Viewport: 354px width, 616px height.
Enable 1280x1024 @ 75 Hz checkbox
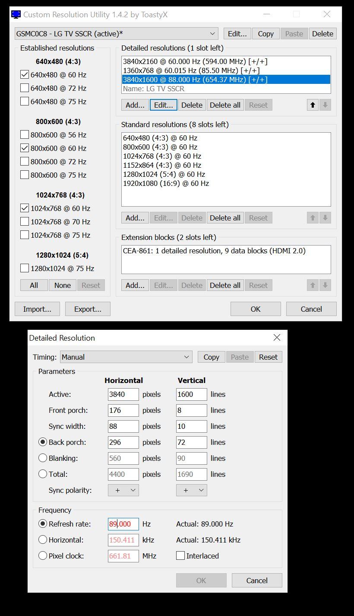click(25, 268)
